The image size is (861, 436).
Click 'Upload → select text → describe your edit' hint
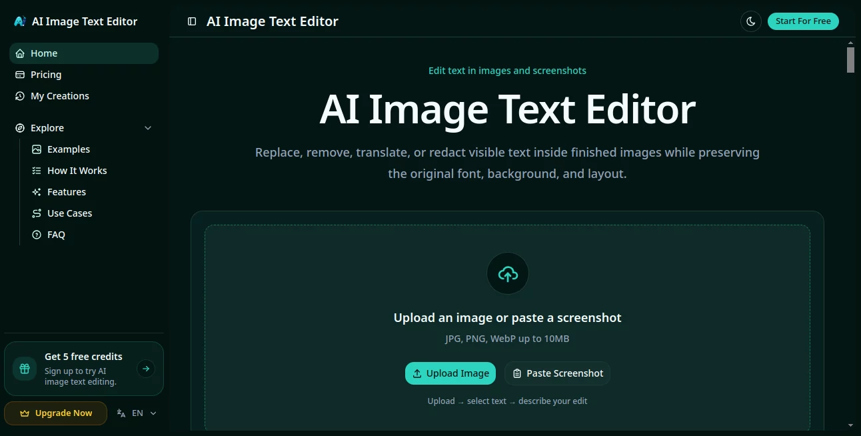pyautogui.click(x=508, y=401)
